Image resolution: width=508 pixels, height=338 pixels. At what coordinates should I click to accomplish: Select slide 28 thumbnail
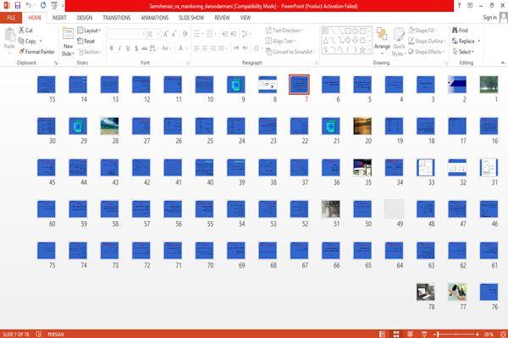[109, 126]
